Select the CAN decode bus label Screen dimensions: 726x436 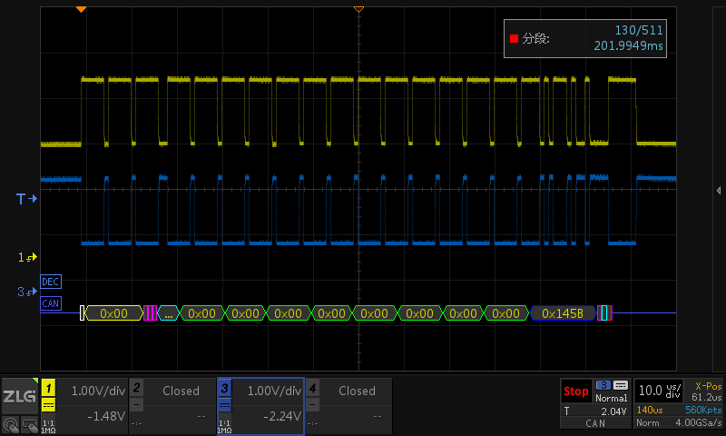pyautogui.click(x=51, y=303)
